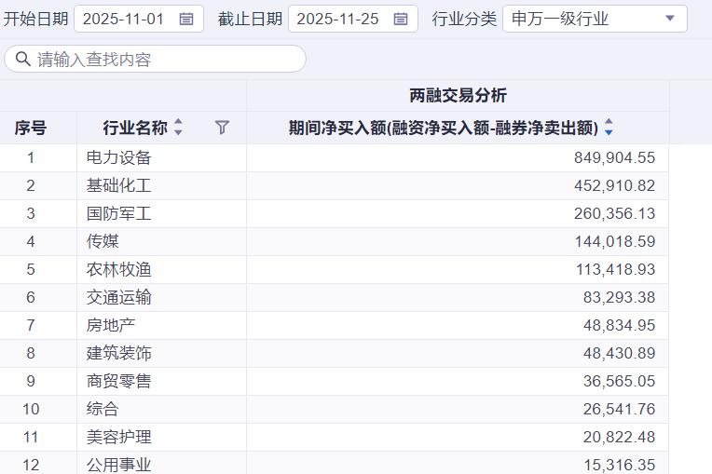Image resolution: width=712 pixels, height=474 pixels.
Task: Click the value 36,565.05
Action: point(620,382)
